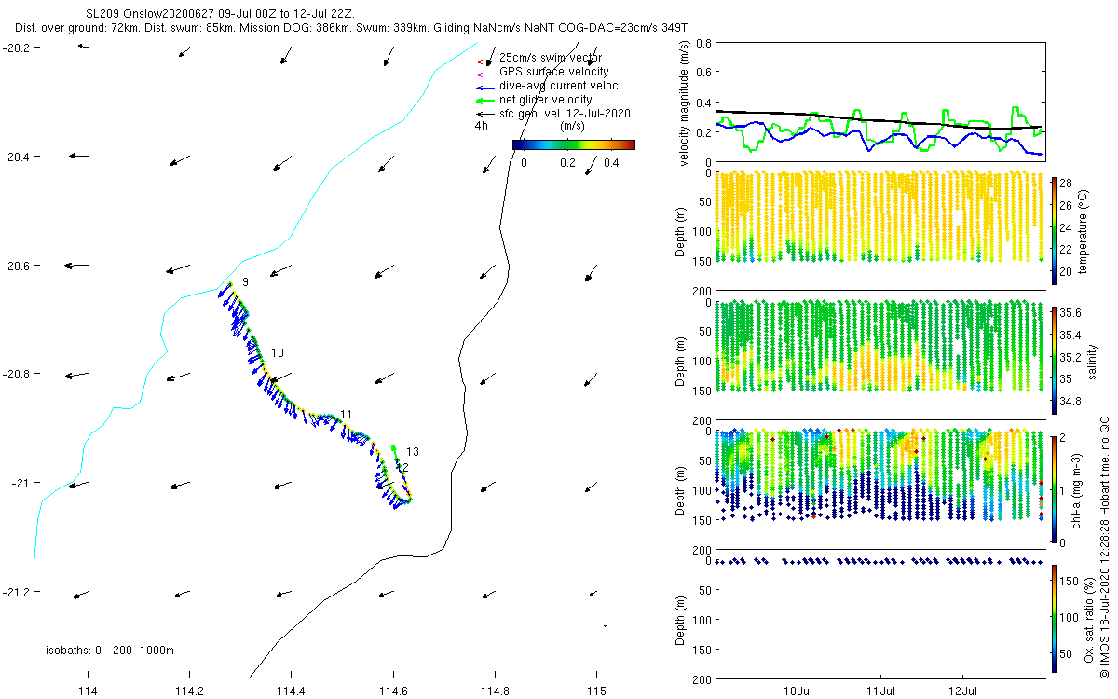Select the 'sfc geo. vel. 12-Jul-2020' legend label

pyautogui.click(x=565, y=114)
